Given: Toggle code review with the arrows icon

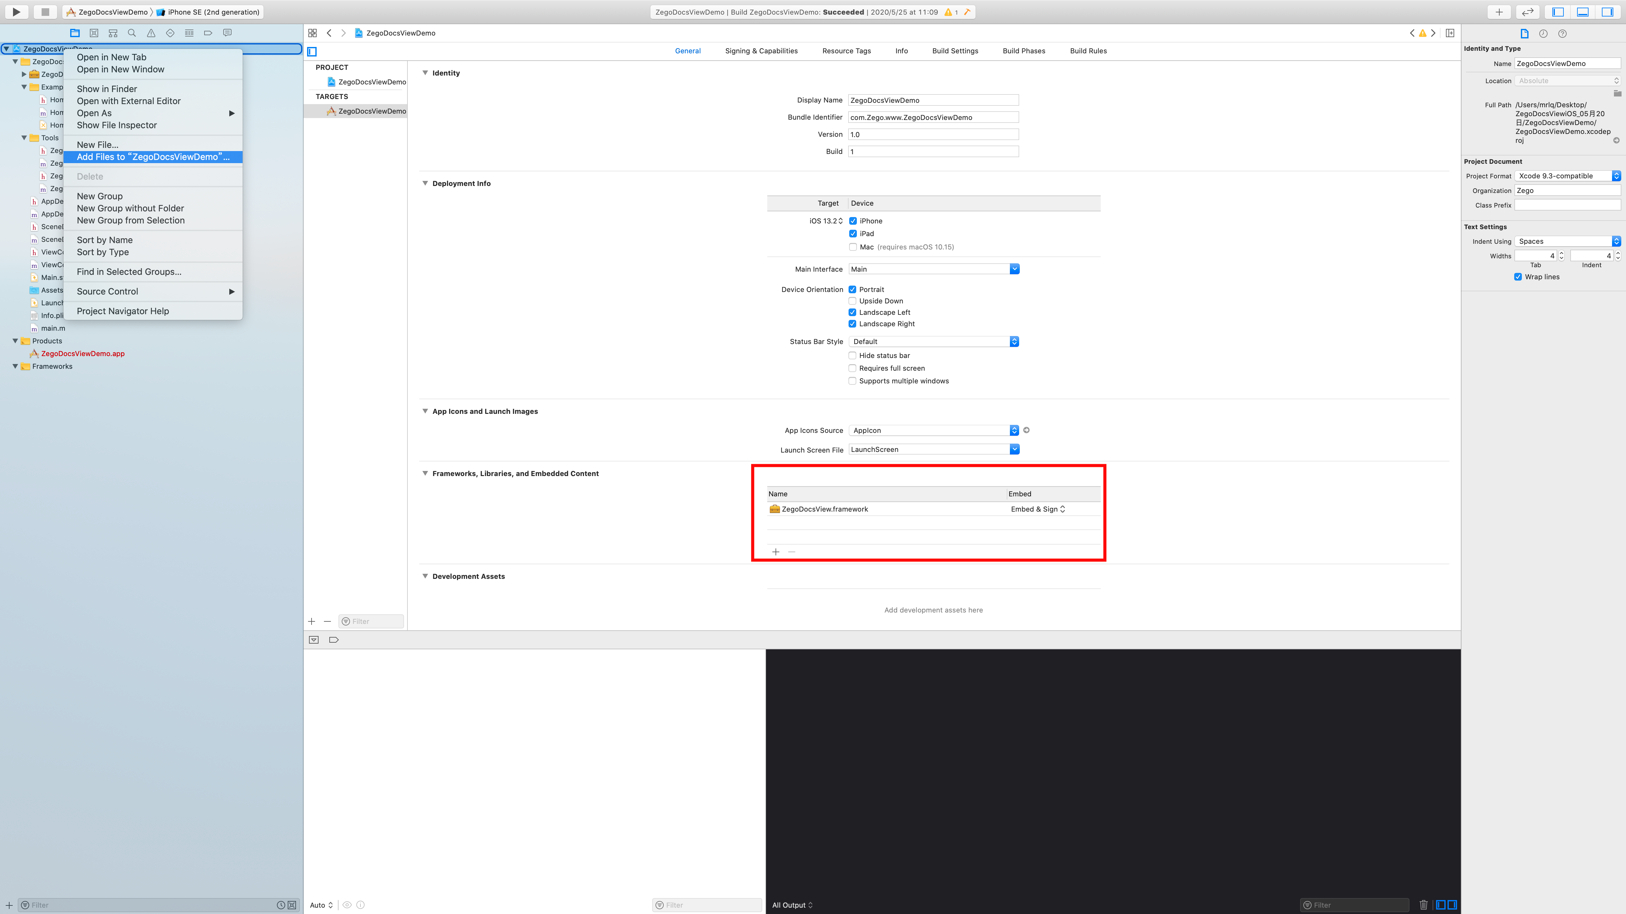Looking at the screenshot, I should (x=1528, y=12).
